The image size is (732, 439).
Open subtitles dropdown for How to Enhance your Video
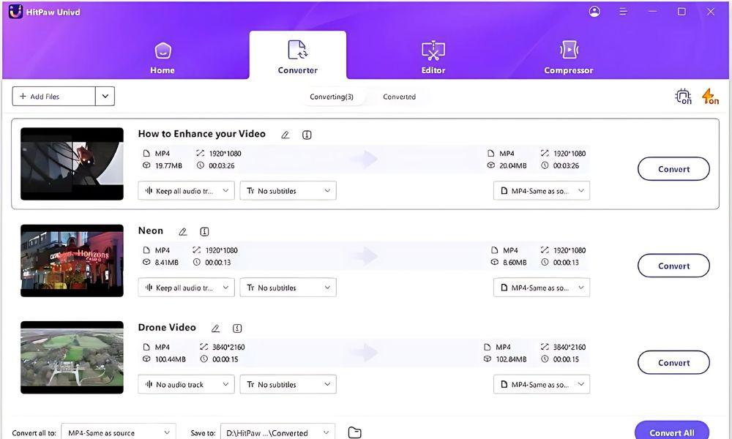tap(288, 191)
